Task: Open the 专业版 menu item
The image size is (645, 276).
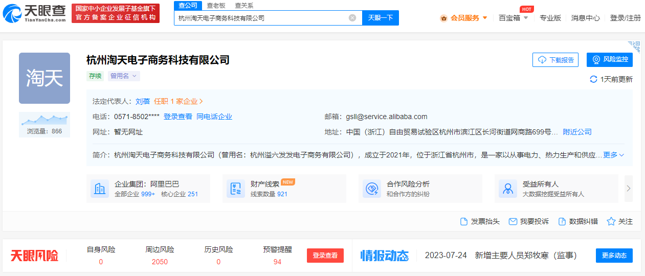Action: tap(550, 18)
